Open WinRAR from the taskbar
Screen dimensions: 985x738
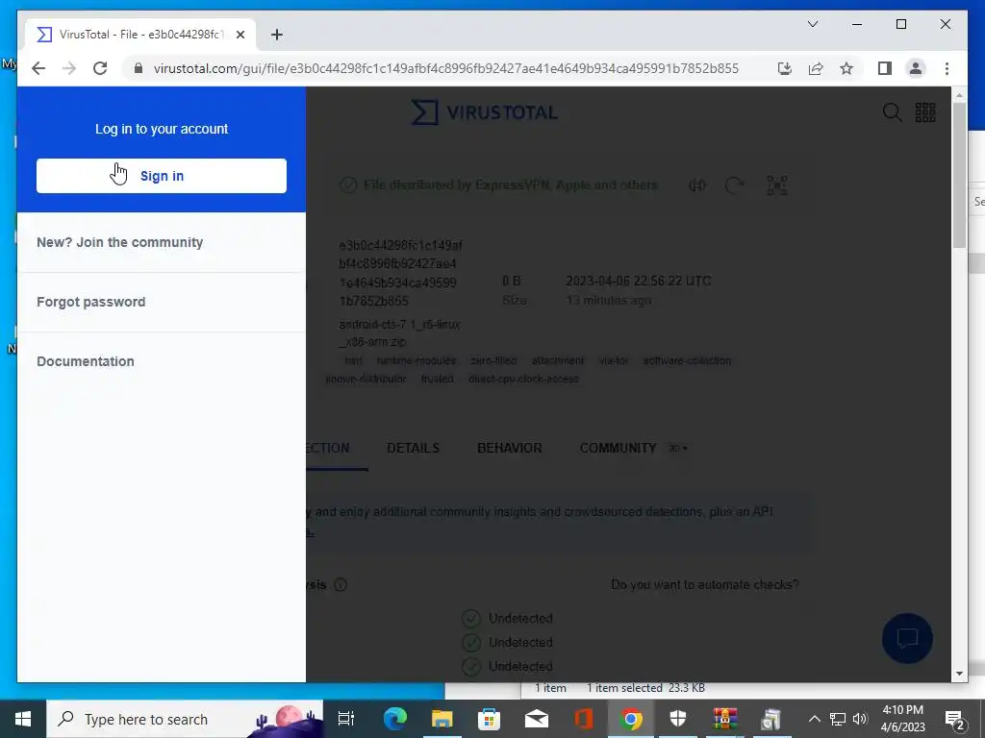pyautogui.click(x=725, y=719)
